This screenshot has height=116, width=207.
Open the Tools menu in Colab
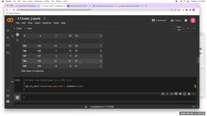(56, 23)
